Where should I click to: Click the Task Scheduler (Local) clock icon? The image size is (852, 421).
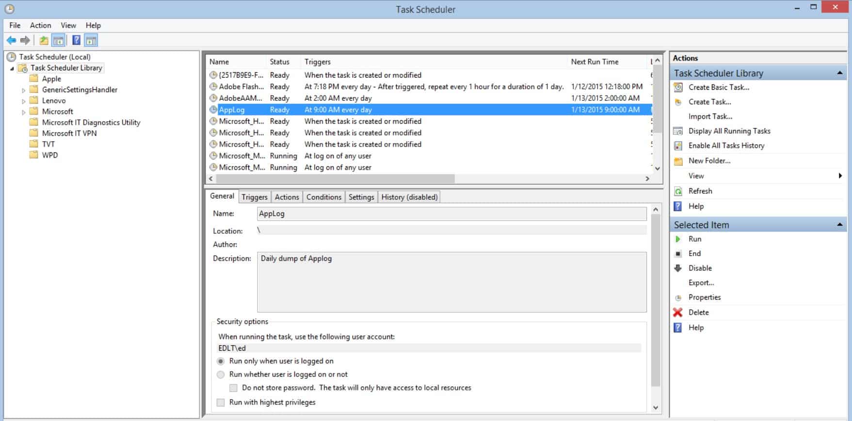tap(12, 57)
